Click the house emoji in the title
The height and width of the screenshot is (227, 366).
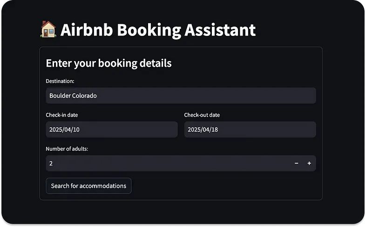point(48,30)
